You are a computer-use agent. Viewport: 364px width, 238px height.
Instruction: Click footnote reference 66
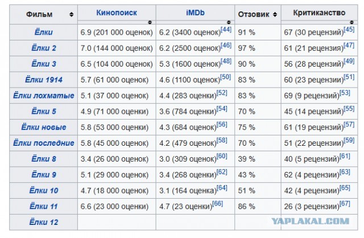(x=218, y=202)
